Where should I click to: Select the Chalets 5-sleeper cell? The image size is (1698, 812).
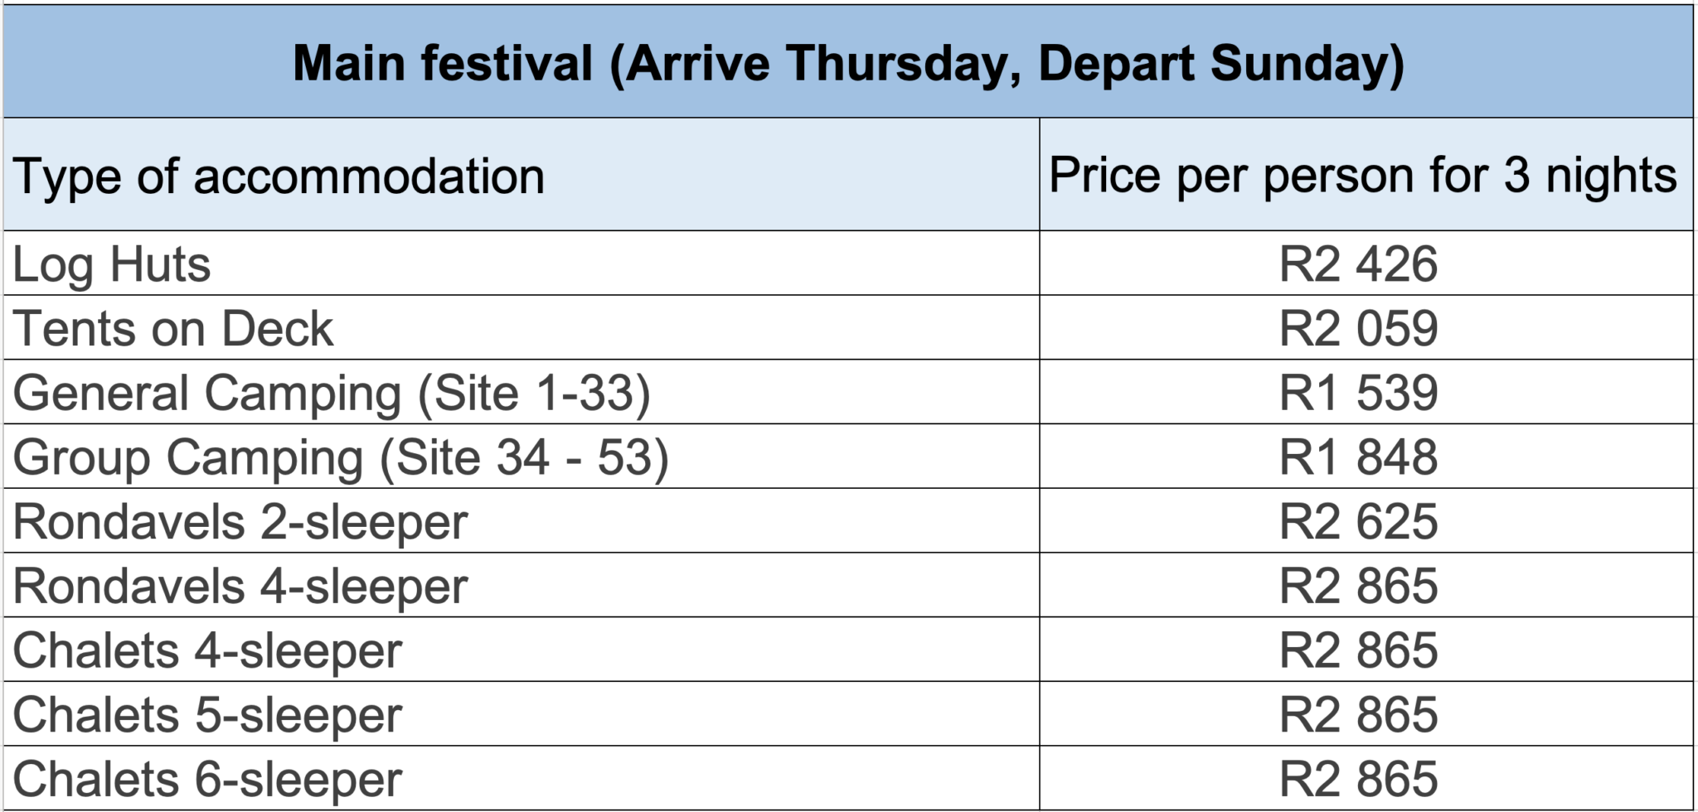[x=207, y=715]
